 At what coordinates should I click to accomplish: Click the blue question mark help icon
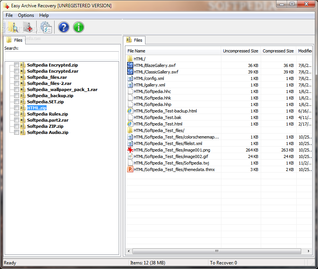[64, 28]
